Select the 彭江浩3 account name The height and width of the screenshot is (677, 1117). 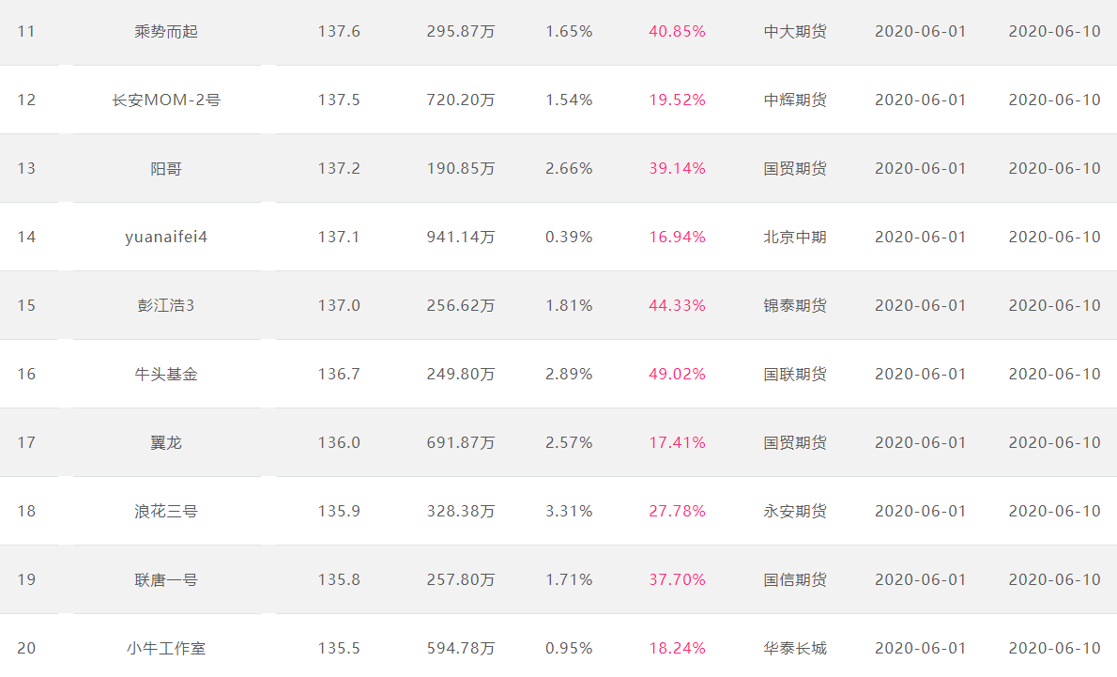coord(166,305)
